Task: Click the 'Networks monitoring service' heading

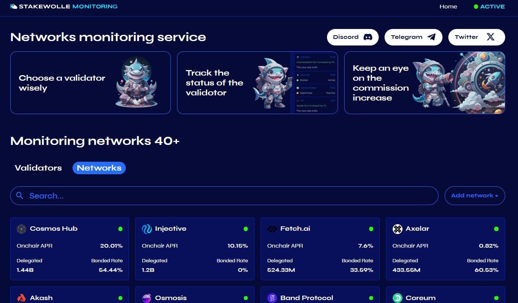Action: click(x=108, y=37)
